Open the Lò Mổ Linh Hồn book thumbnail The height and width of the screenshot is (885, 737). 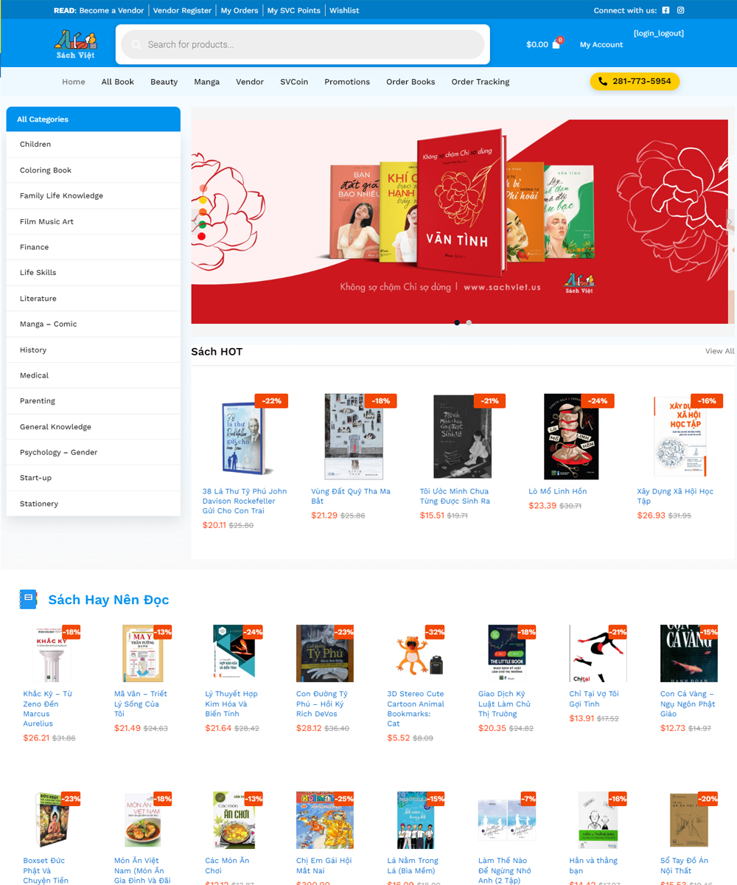571,437
